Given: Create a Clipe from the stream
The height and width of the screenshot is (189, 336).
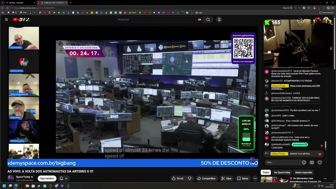Looking at the screenshot, I should [226, 178].
